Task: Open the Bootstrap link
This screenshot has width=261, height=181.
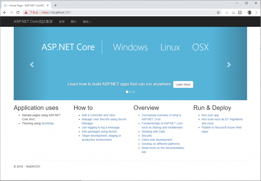Action: point(48,123)
